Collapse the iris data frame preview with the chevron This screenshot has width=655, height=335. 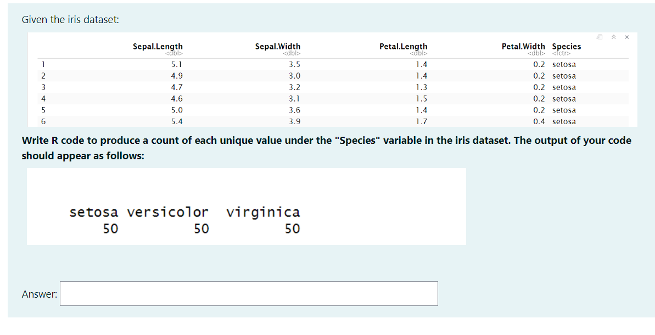(614, 37)
